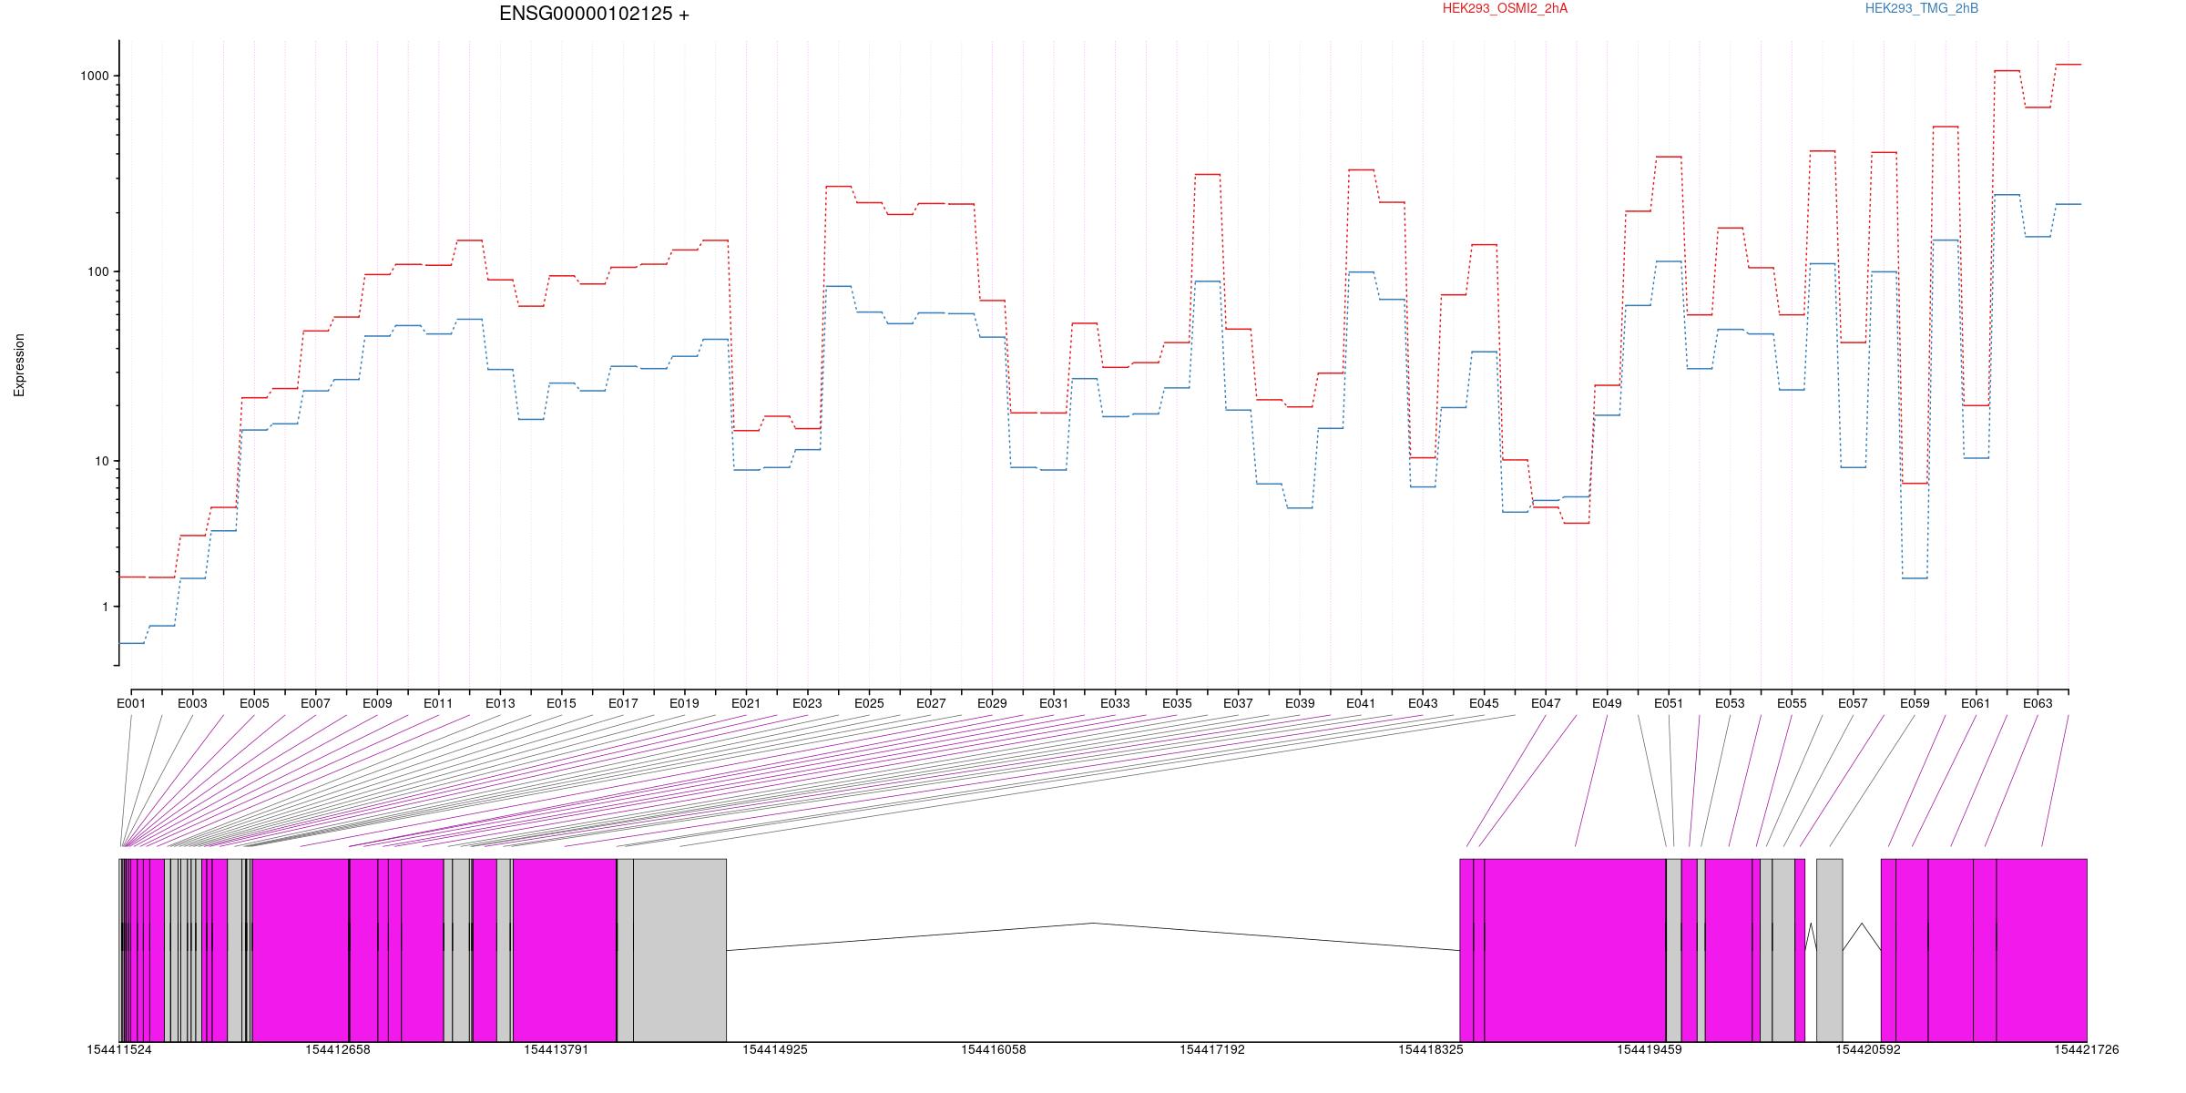Select exon bin label E033
Screen dimensions: 2186x1093
coord(1115,703)
